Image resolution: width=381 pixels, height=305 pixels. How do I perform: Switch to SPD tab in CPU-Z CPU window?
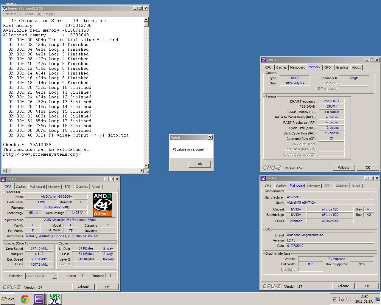click(68, 187)
